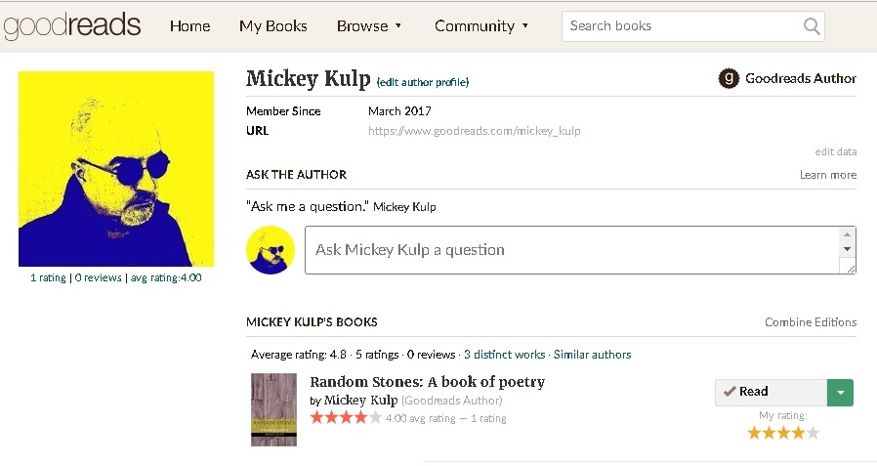The image size is (877, 466).
Task: Go to the Home page
Action: click(x=189, y=26)
